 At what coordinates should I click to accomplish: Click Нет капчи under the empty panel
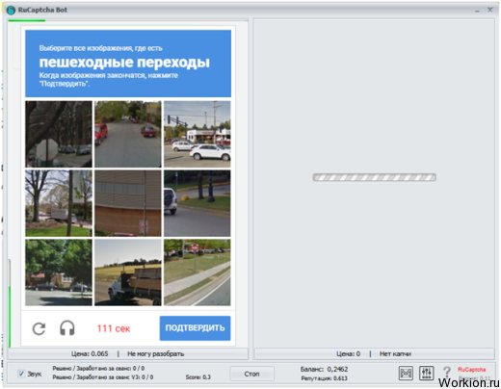395,353
